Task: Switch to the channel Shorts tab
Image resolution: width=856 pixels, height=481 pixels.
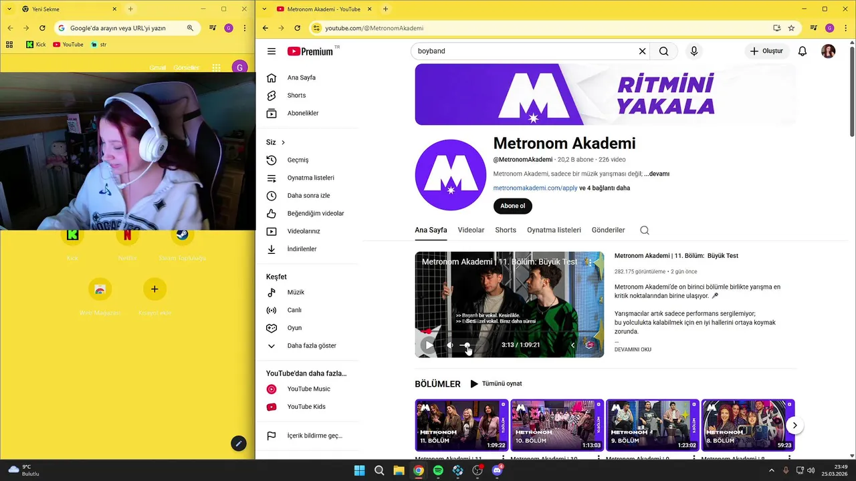Action: coord(506,230)
